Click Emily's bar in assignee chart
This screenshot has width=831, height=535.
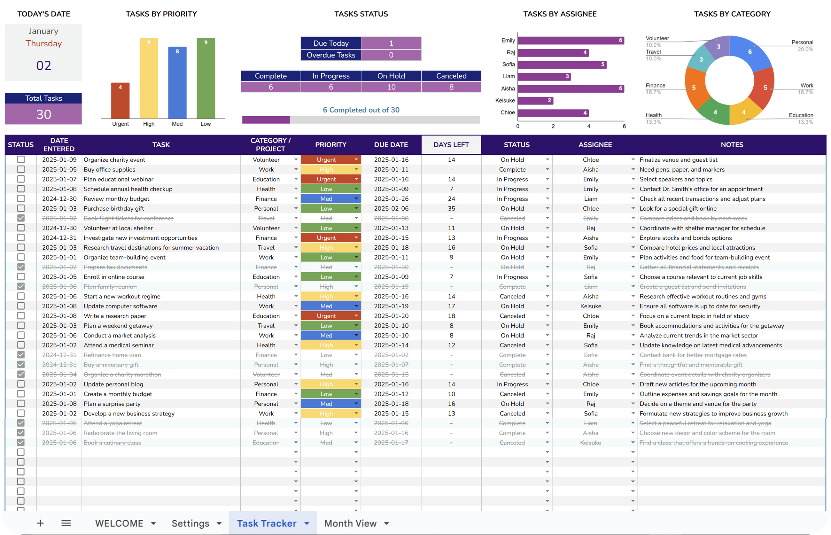pyautogui.click(x=571, y=41)
